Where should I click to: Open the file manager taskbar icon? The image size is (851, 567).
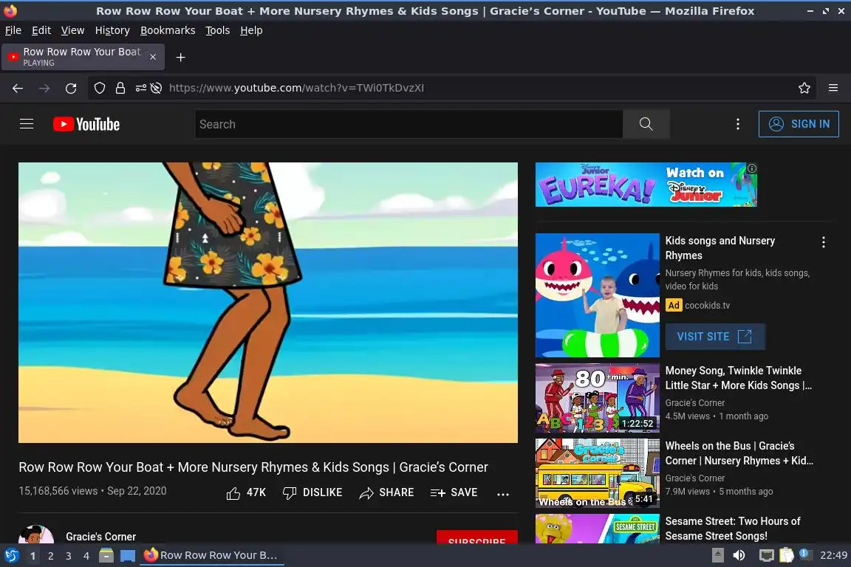point(106,555)
